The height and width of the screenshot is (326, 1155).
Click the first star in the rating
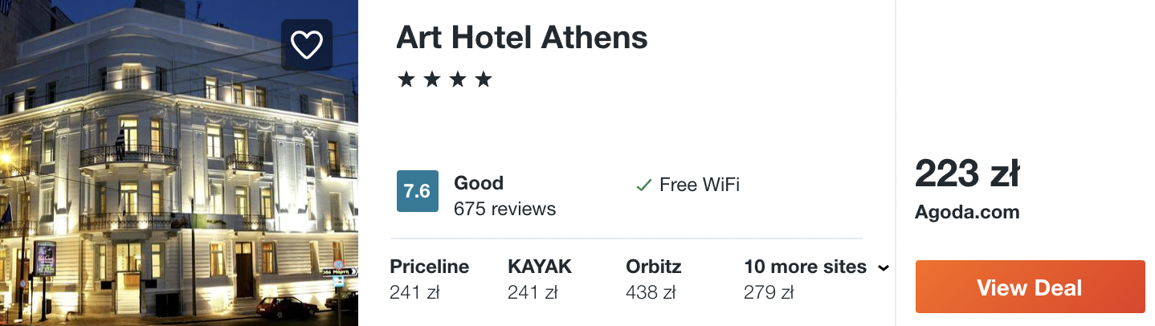[406, 79]
